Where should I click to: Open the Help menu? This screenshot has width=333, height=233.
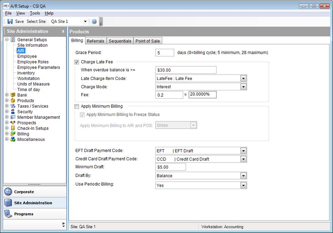tap(49, 13)
